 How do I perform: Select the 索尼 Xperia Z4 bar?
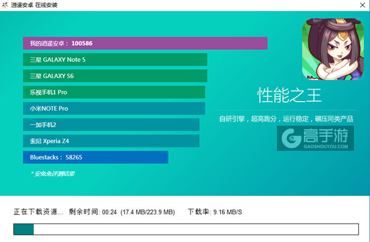111,141
